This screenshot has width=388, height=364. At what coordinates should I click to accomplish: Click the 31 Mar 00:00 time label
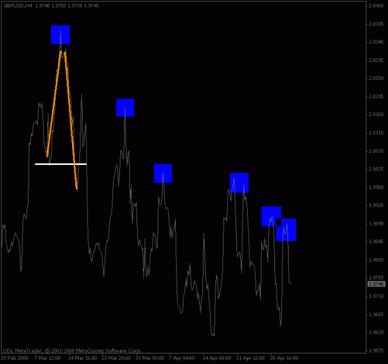coord(150,358)
